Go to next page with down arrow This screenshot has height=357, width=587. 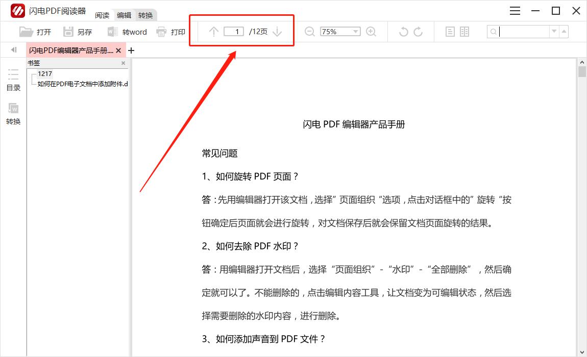[277, 32]
